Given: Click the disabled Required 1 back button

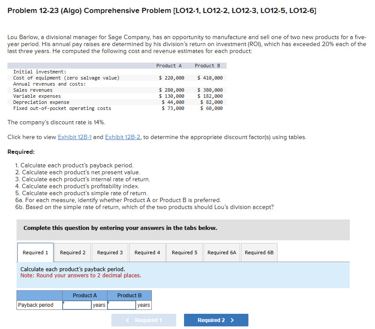Looking at the screenshot, I should (144, 320).
